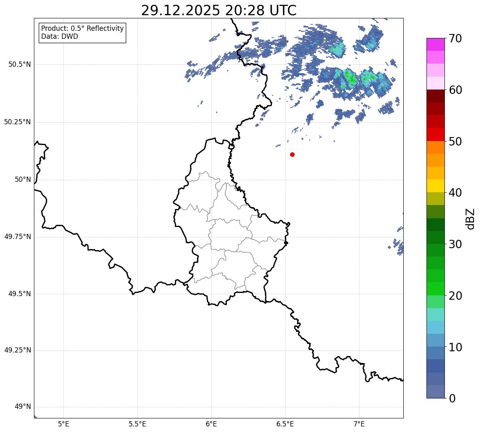
Task: Select the bottom slate-blue swatch at 0
Action: pos(436,392)
